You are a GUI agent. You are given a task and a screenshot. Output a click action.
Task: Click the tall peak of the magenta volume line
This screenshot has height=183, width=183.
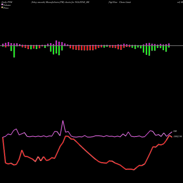63,121
